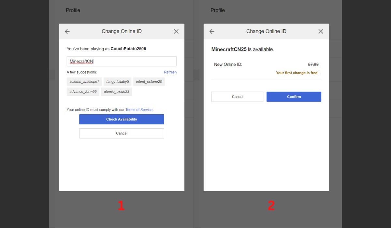Image resolution: width=391 pixels, height=228 pixels.
Task: Choose the tangy-lullaby5 suggestion
Action: point(118,82)
